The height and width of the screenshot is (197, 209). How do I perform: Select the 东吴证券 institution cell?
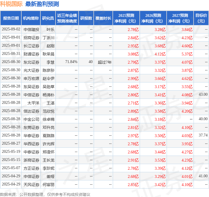point(31,87)
